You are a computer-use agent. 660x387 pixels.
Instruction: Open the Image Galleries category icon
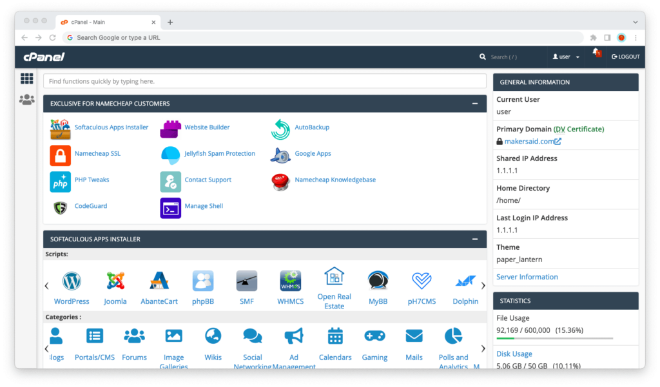pos(173,336)
